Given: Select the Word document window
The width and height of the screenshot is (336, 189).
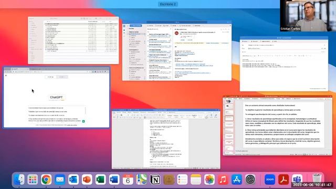Looking at the screenshot, I should tap(166, 139).
